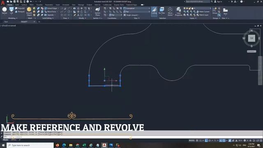Click the W compass direction on ViewCube
The height and width of the screenshot is (148, 263).
pyautogui.click(x=244, y=38)
